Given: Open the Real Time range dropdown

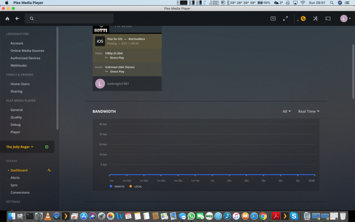Looking at the screenshot, I should [308, 112].
